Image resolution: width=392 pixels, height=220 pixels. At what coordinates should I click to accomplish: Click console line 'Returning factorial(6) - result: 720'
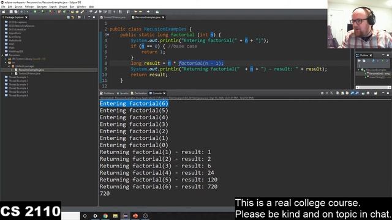tap(159, 186)
